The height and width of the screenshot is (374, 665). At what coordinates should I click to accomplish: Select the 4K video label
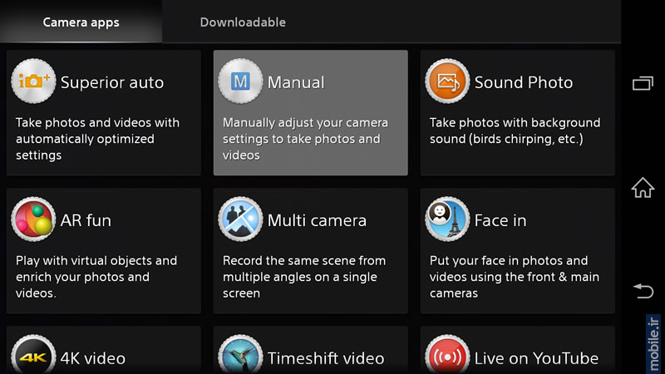pyautogui.click(x=93, y=359)
